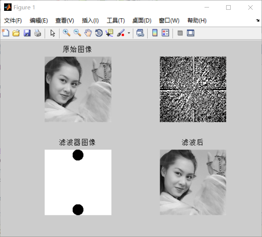Click the Link Plot toolbar icon

point(140,33)
